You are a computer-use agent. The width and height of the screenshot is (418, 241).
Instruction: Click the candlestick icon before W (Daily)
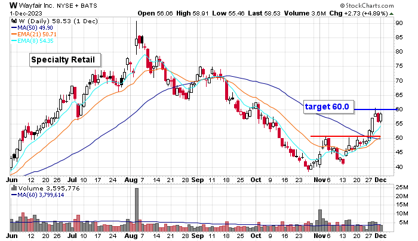14,21
